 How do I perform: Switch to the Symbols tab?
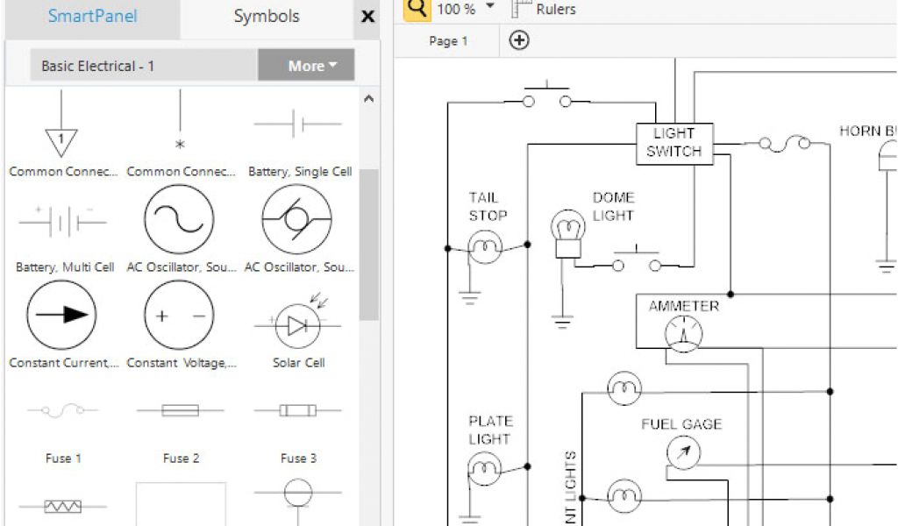(x=267, y=17)
